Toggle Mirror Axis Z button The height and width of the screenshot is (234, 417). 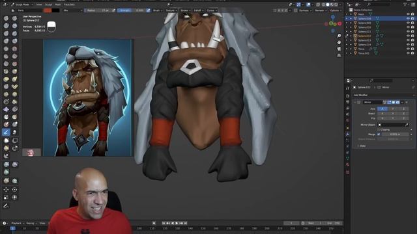(403, 109)
